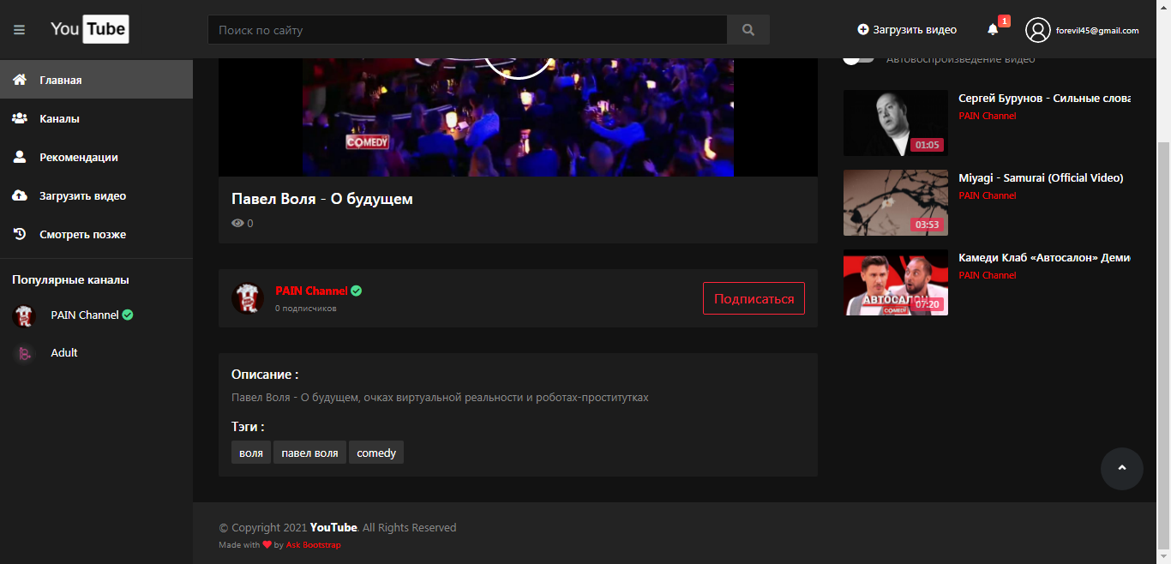Click the person icon beside Рекомендации
1171x564 pixels.
click(x=19, y=157)
